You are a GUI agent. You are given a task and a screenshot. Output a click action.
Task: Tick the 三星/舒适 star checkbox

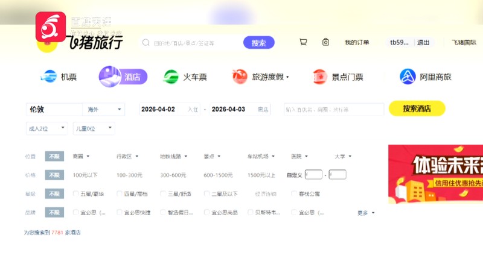[163, 193]
